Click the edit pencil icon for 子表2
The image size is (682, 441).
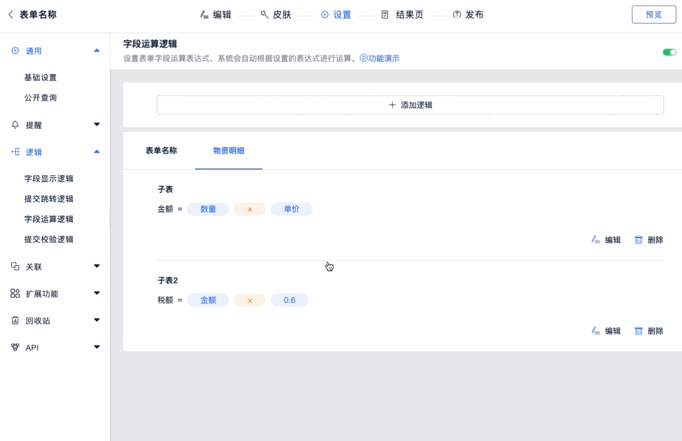tap(596, 331)
